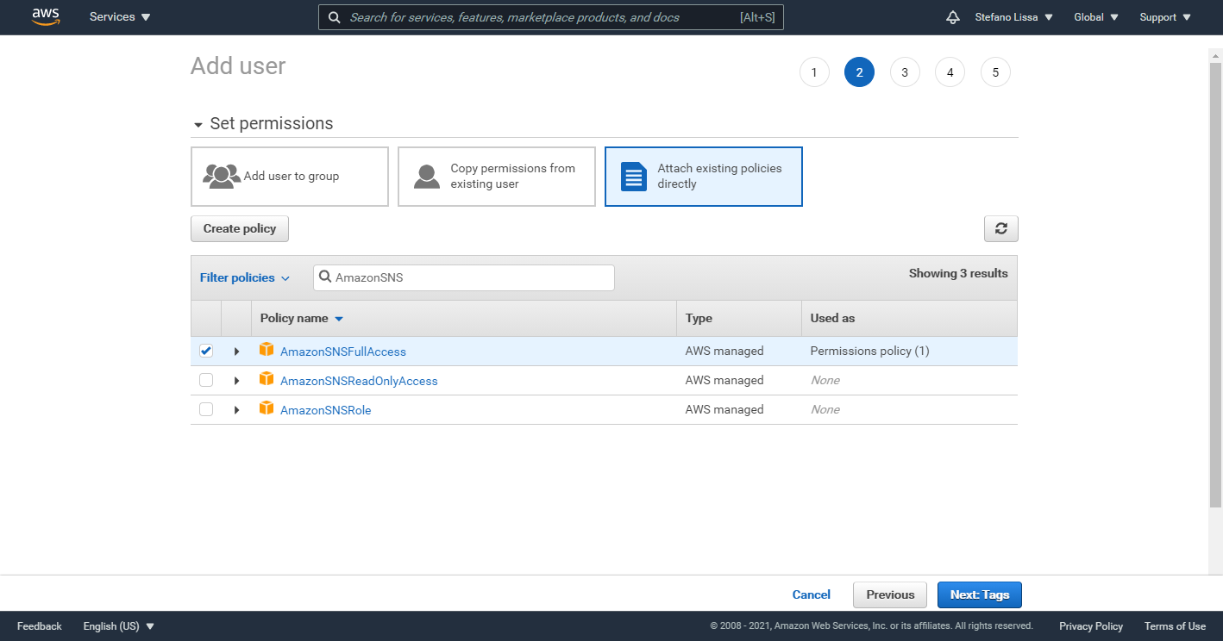Open the Global region dropdown
The height and width of the screenshot is (641, 1223).
(x=1096, y=17)
